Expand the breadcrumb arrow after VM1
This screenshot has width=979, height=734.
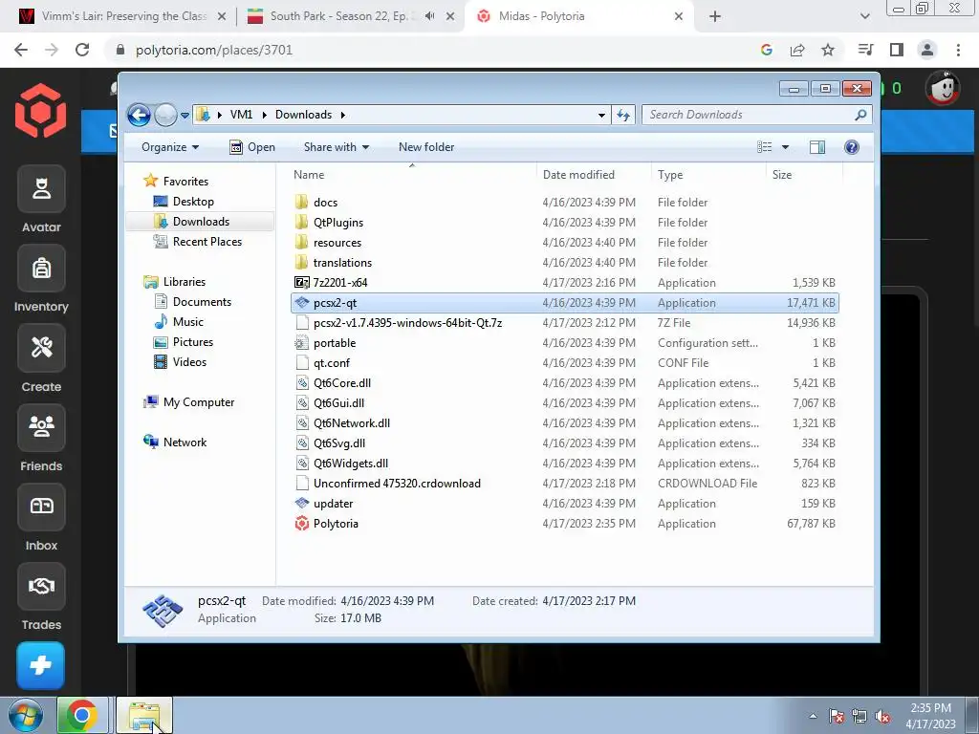264,115
